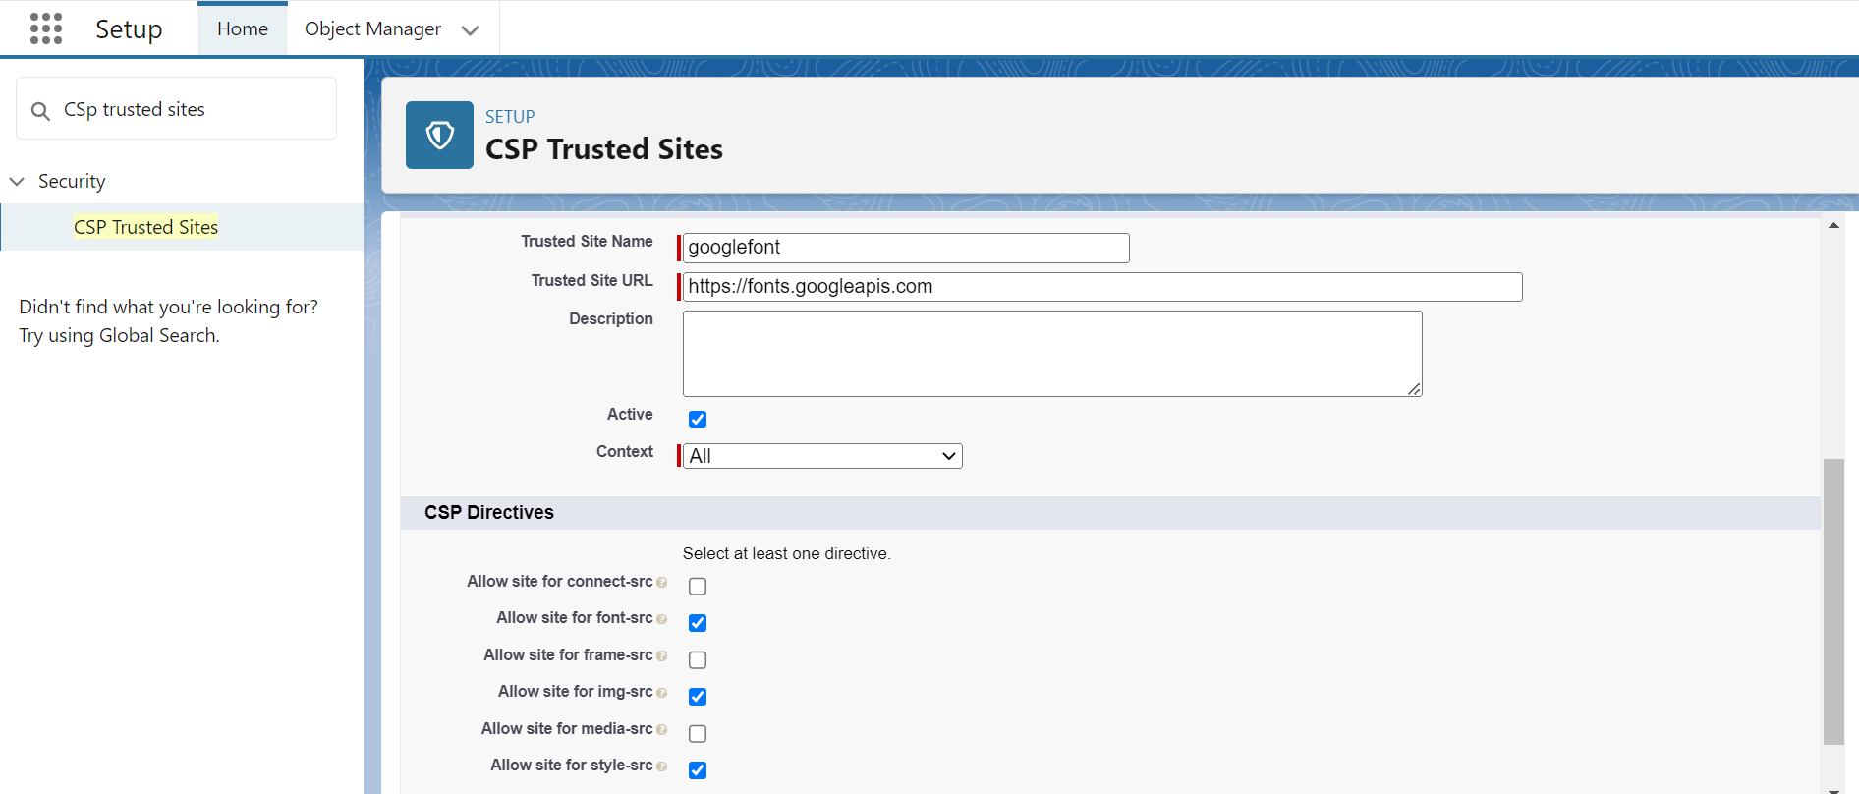Open the App Launcher grid icon

coord(45,28)
